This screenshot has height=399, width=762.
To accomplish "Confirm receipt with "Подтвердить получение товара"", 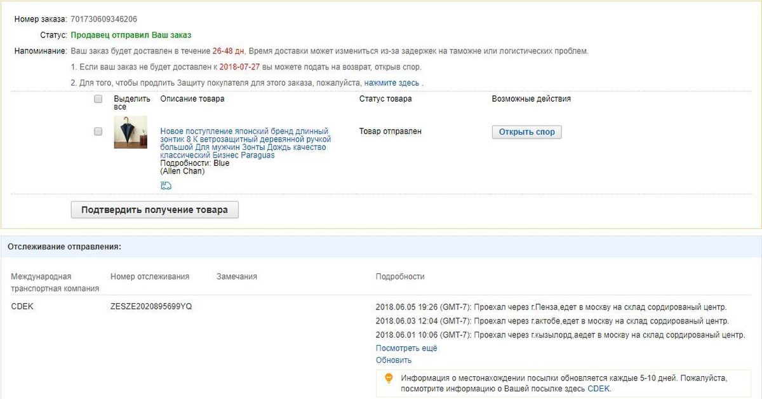I will (154, 210).
